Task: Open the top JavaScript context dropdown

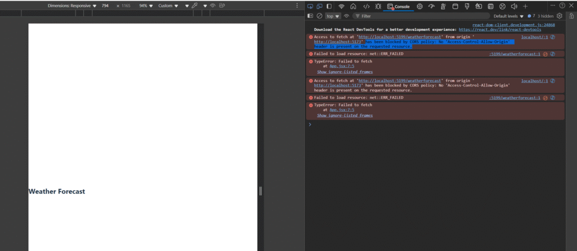Action: tap(334, 16)
